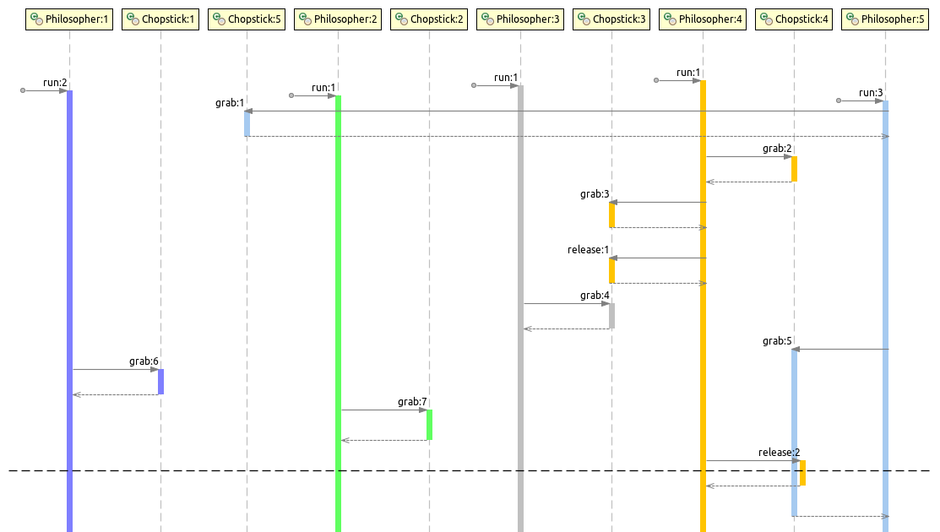Select the icon in Chopstick:5 header

pos(219,19)
